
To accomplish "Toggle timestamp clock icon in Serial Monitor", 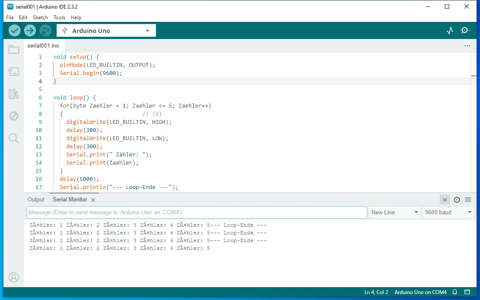I will 457,200.
